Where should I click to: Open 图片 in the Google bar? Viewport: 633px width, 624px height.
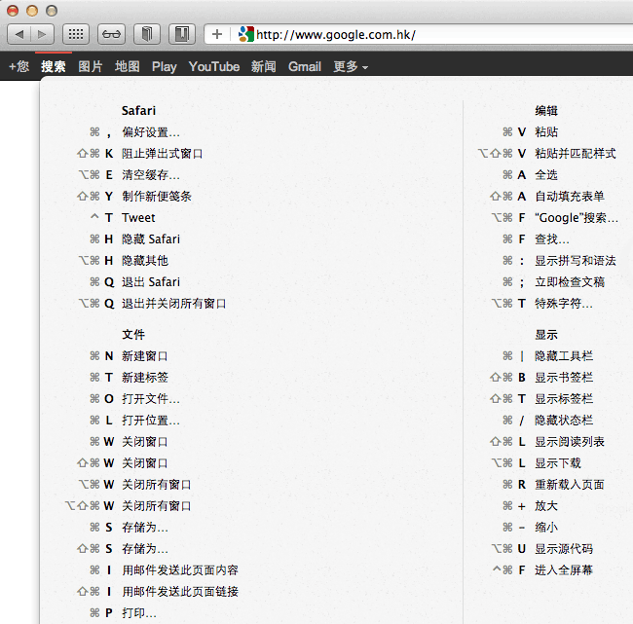coord(90,66)
